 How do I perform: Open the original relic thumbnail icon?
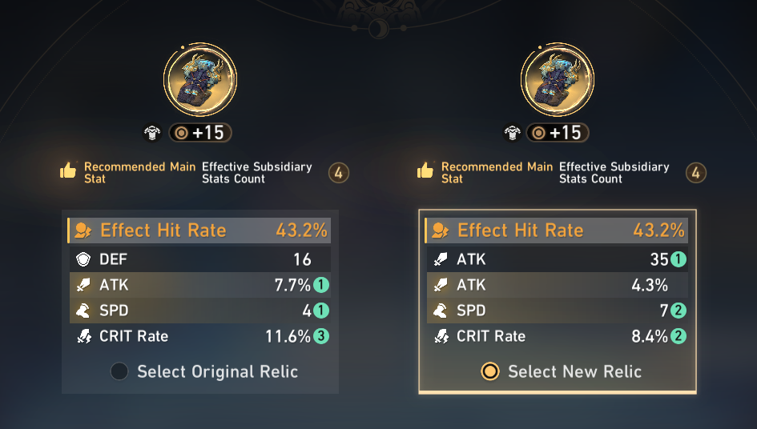tap(200, 79)
